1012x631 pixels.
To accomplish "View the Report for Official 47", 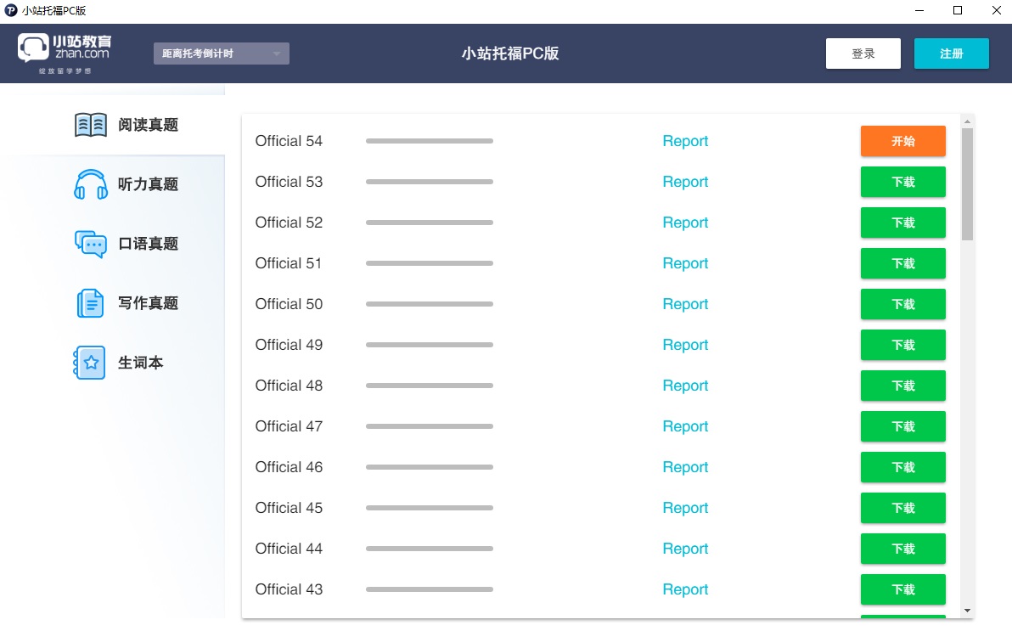I will (x=685, y=426).
